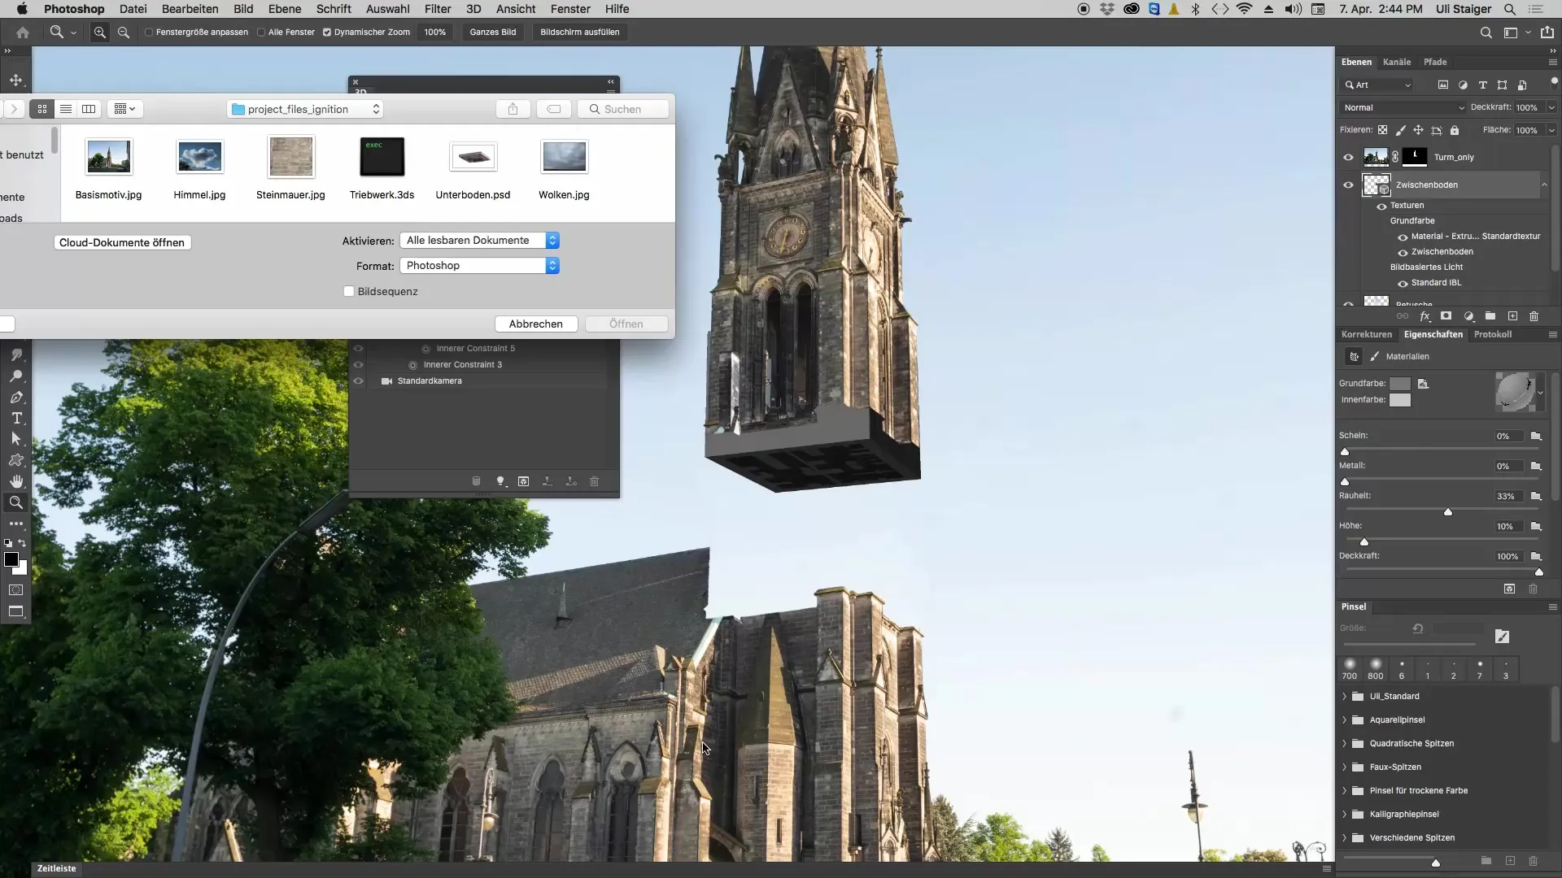
Task: Delete layer with Ebenen trash icon
Action: (x=1534, y=316)
